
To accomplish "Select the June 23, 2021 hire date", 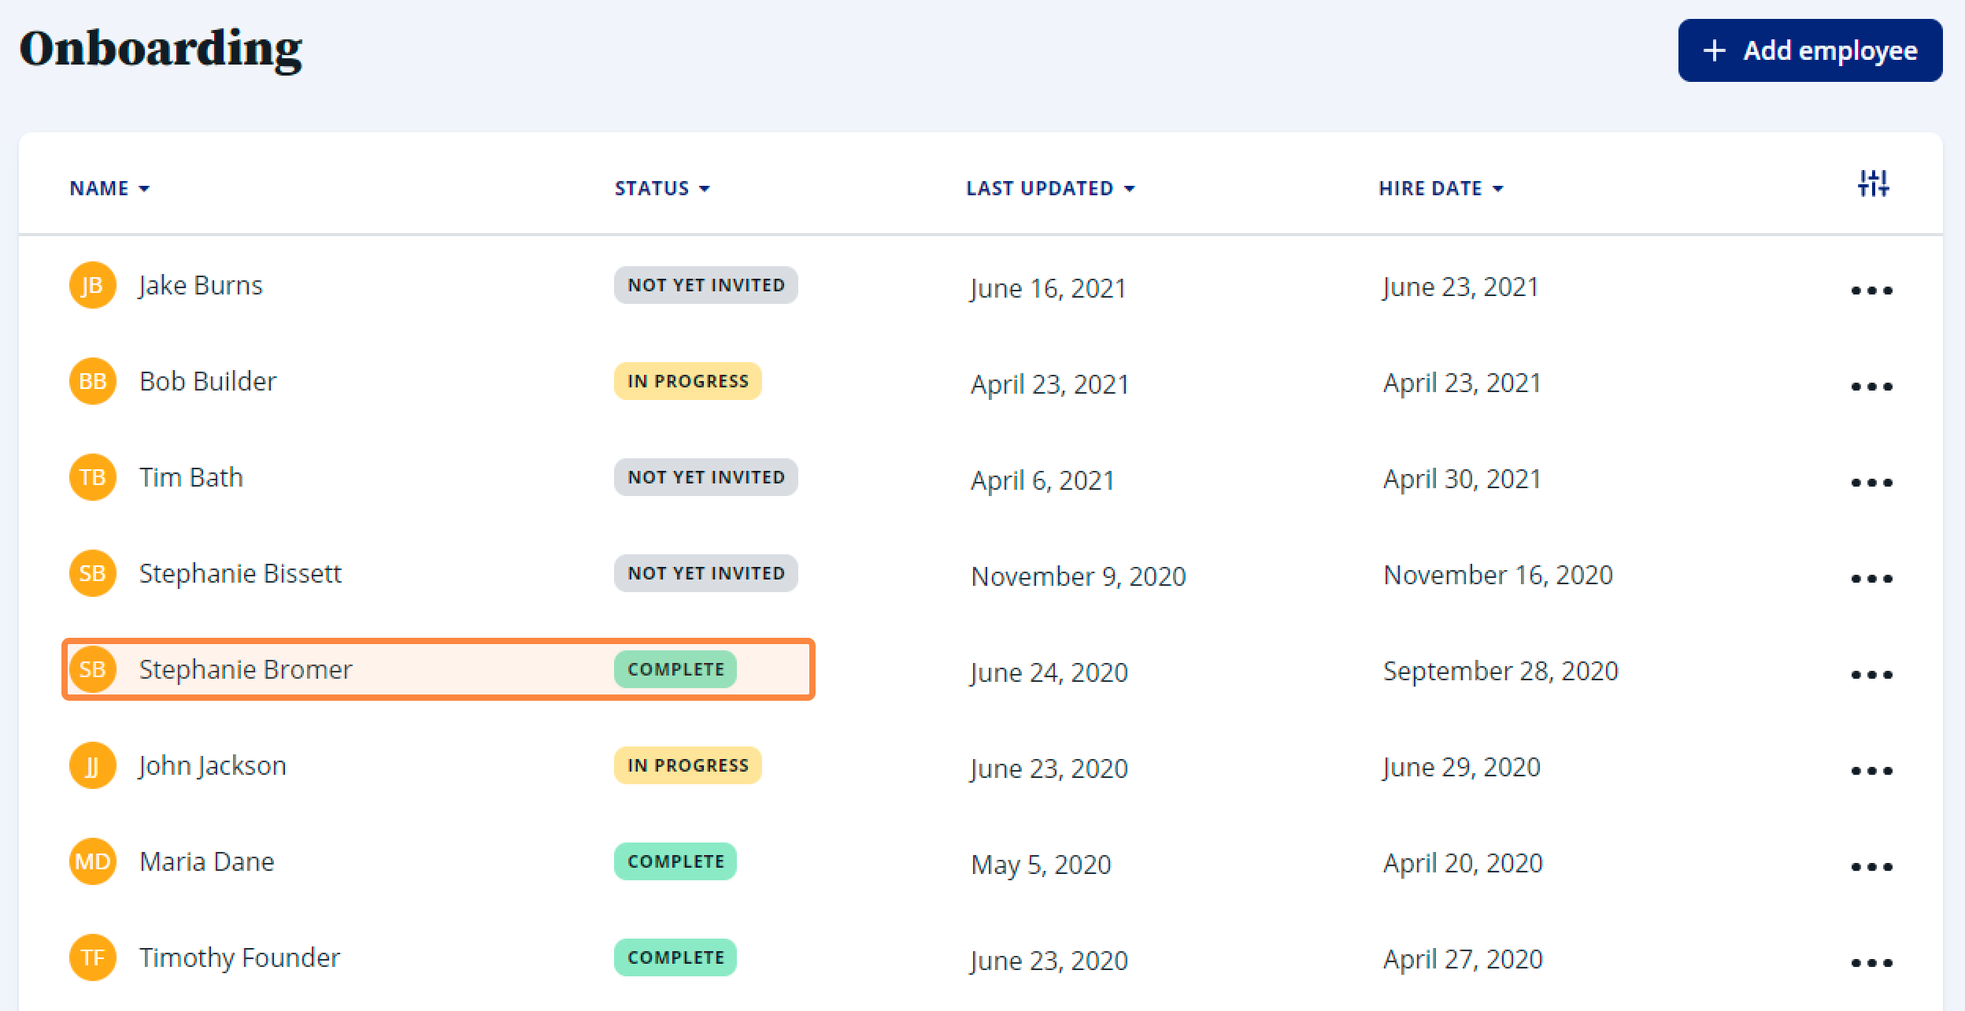I will point(1461,287).
